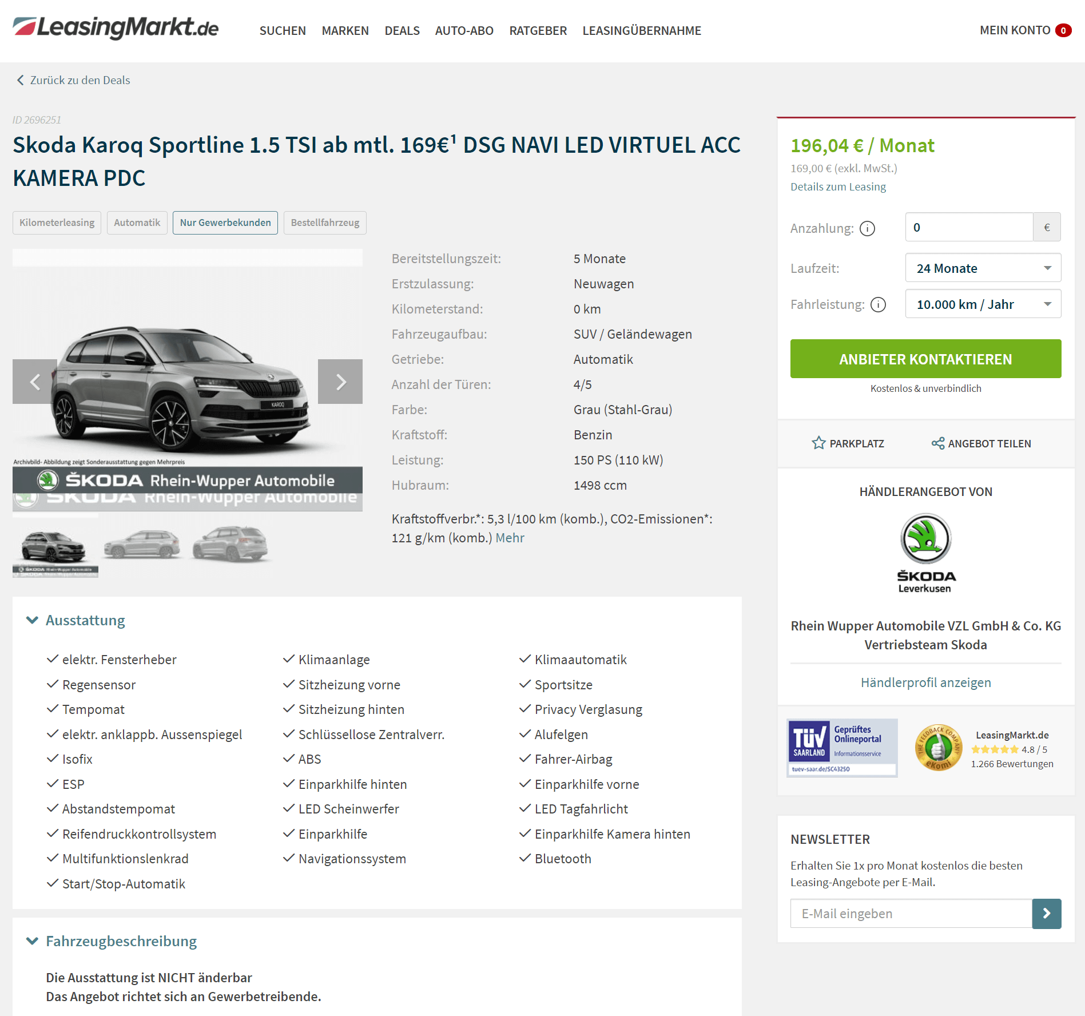Image resolution: width=1085 pixels, height=1016 pixels.
Task: Click the LeasingMarkt.de logo
Action: click(x=116, y=28)
